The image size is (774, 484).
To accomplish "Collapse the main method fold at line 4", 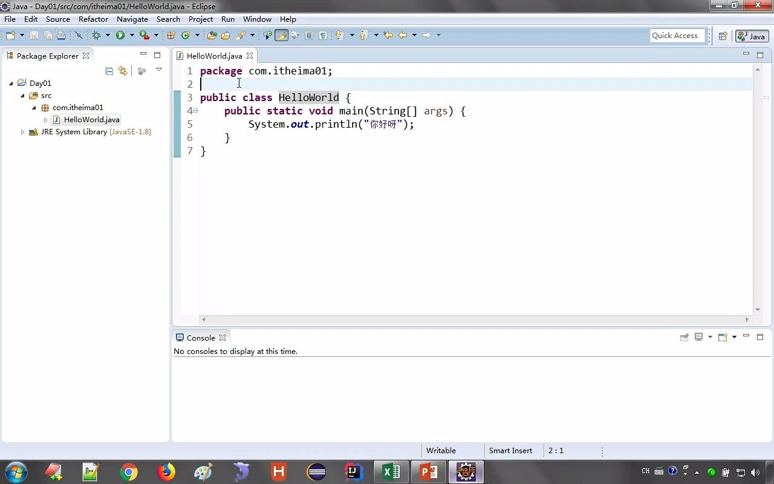I will tap(195, 111).
